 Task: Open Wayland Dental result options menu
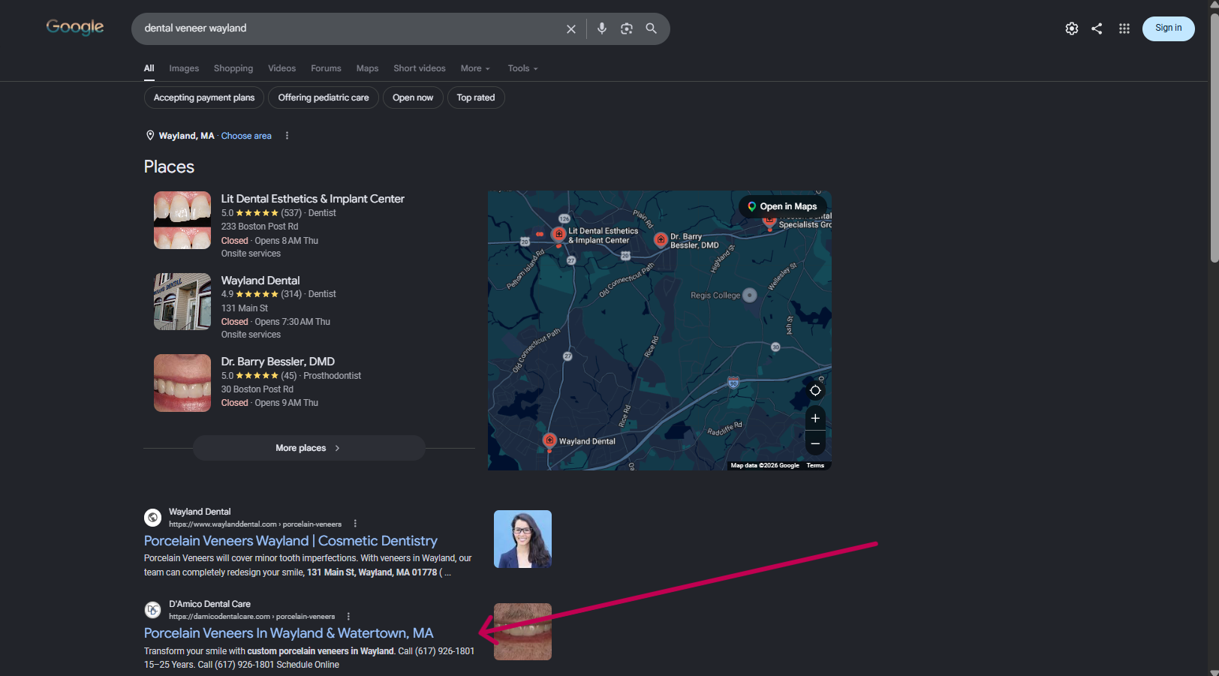pos(355,524)
